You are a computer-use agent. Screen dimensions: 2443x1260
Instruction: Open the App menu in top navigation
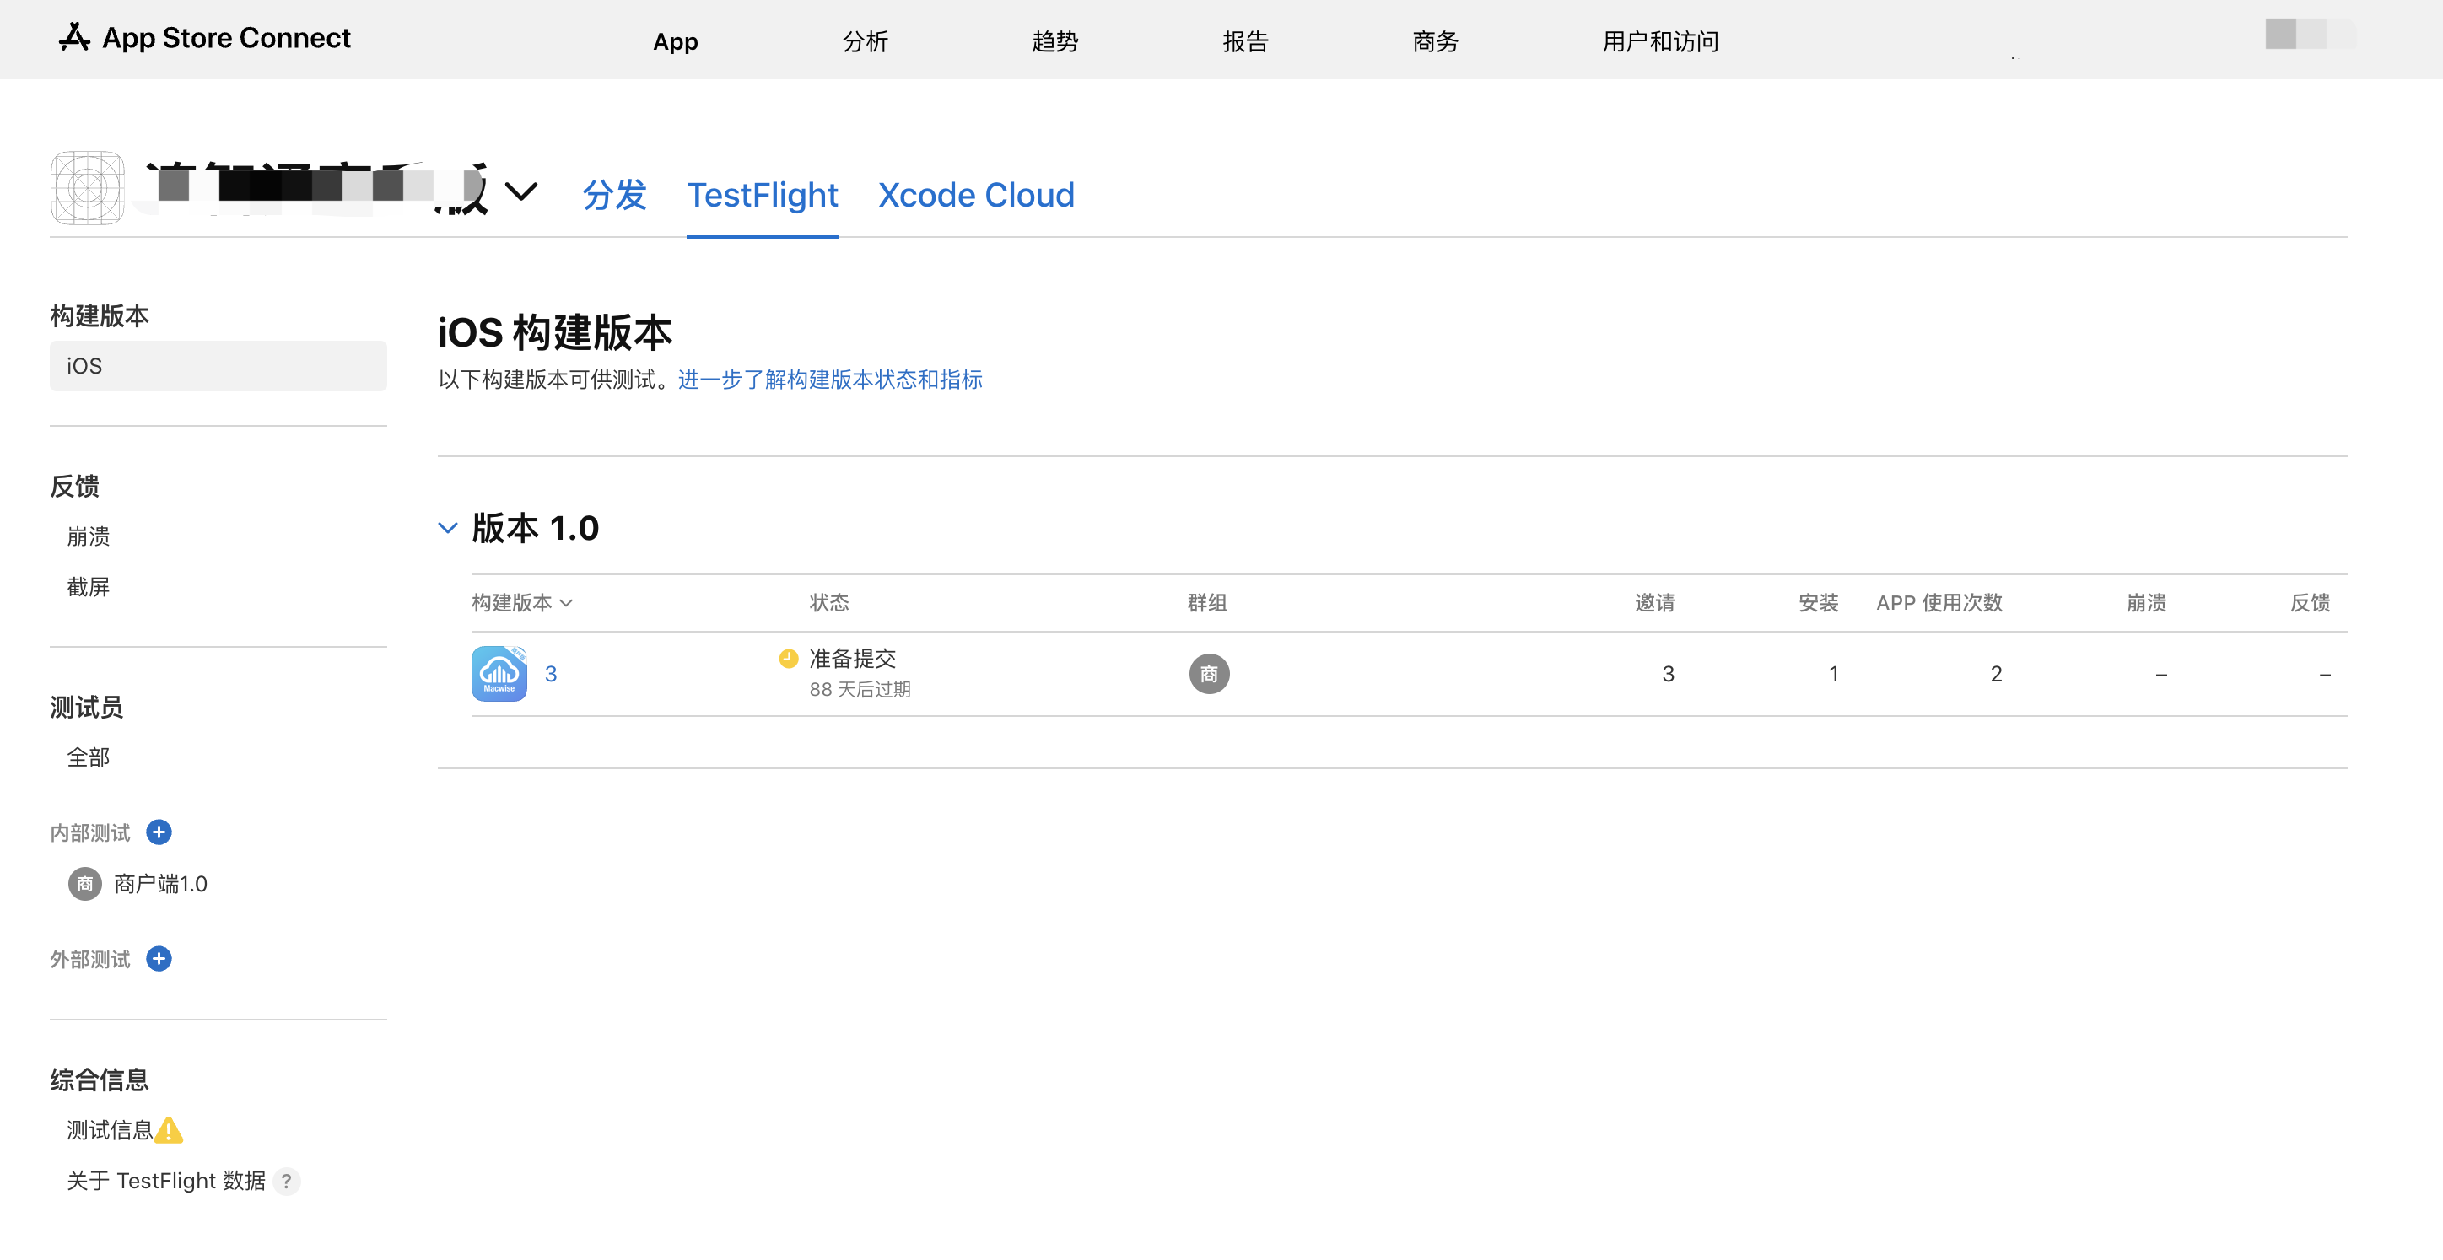click(x=675, y=40)
